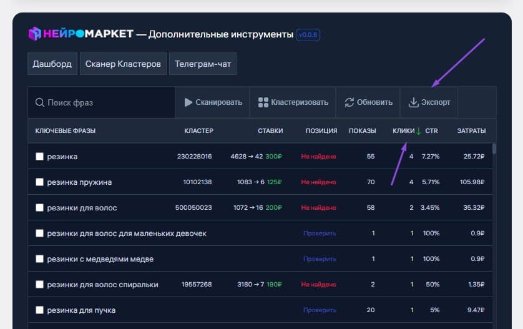
Task: Click the play icon on Сканировать
Action: (188, 102)
